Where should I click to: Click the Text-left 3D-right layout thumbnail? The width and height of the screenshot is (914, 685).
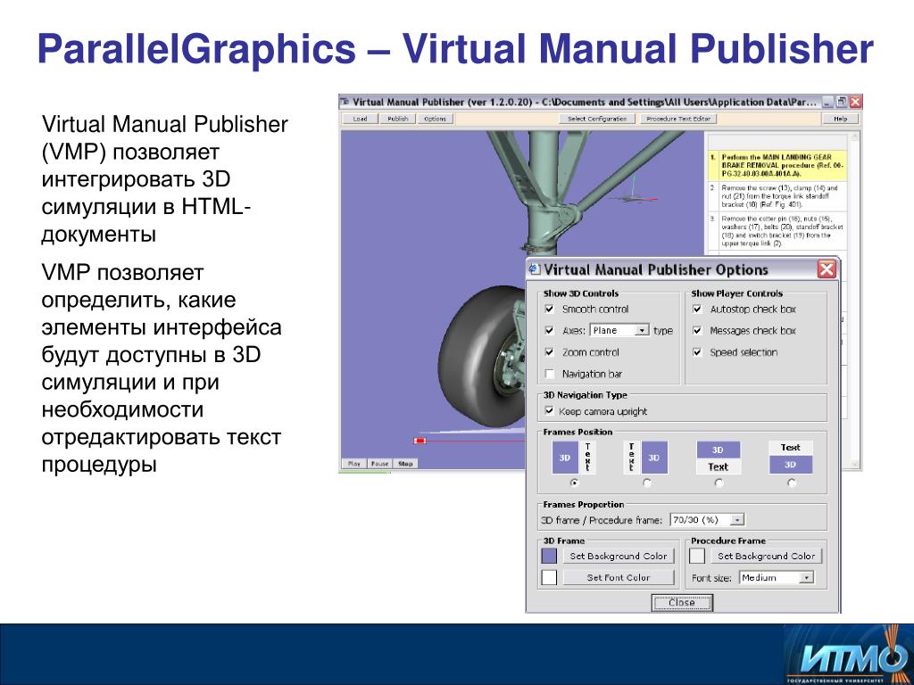[x=646, y=458]
